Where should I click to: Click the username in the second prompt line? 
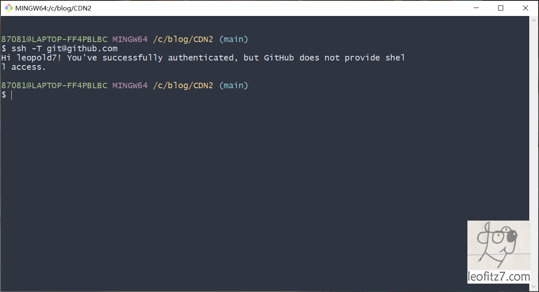point(54,86)
